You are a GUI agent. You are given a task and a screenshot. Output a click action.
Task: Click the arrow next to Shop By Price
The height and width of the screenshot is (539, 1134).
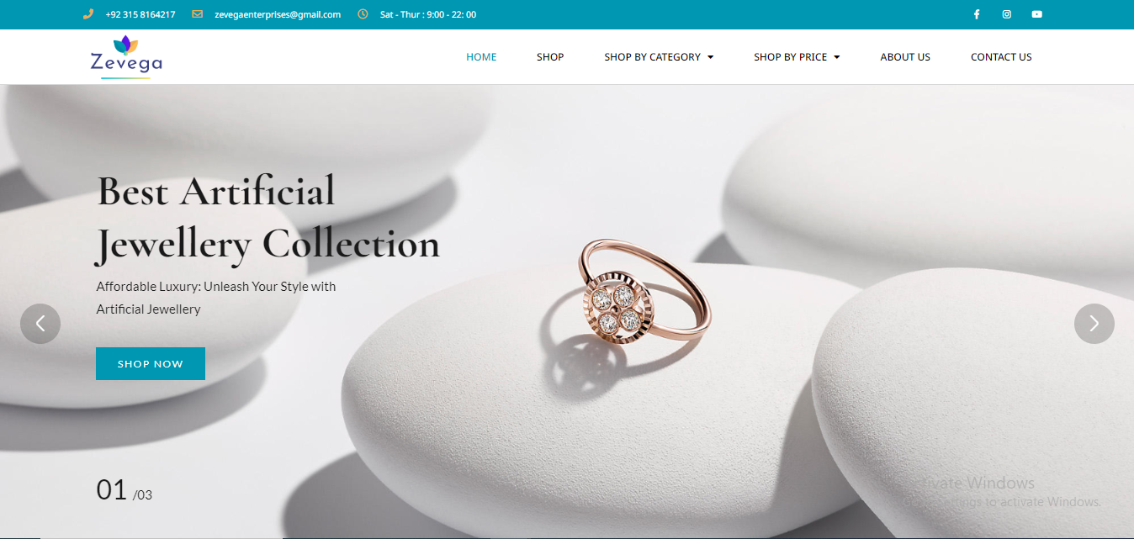837,57
